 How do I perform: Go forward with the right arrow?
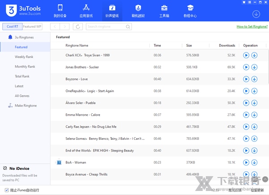tap(65, 26)
